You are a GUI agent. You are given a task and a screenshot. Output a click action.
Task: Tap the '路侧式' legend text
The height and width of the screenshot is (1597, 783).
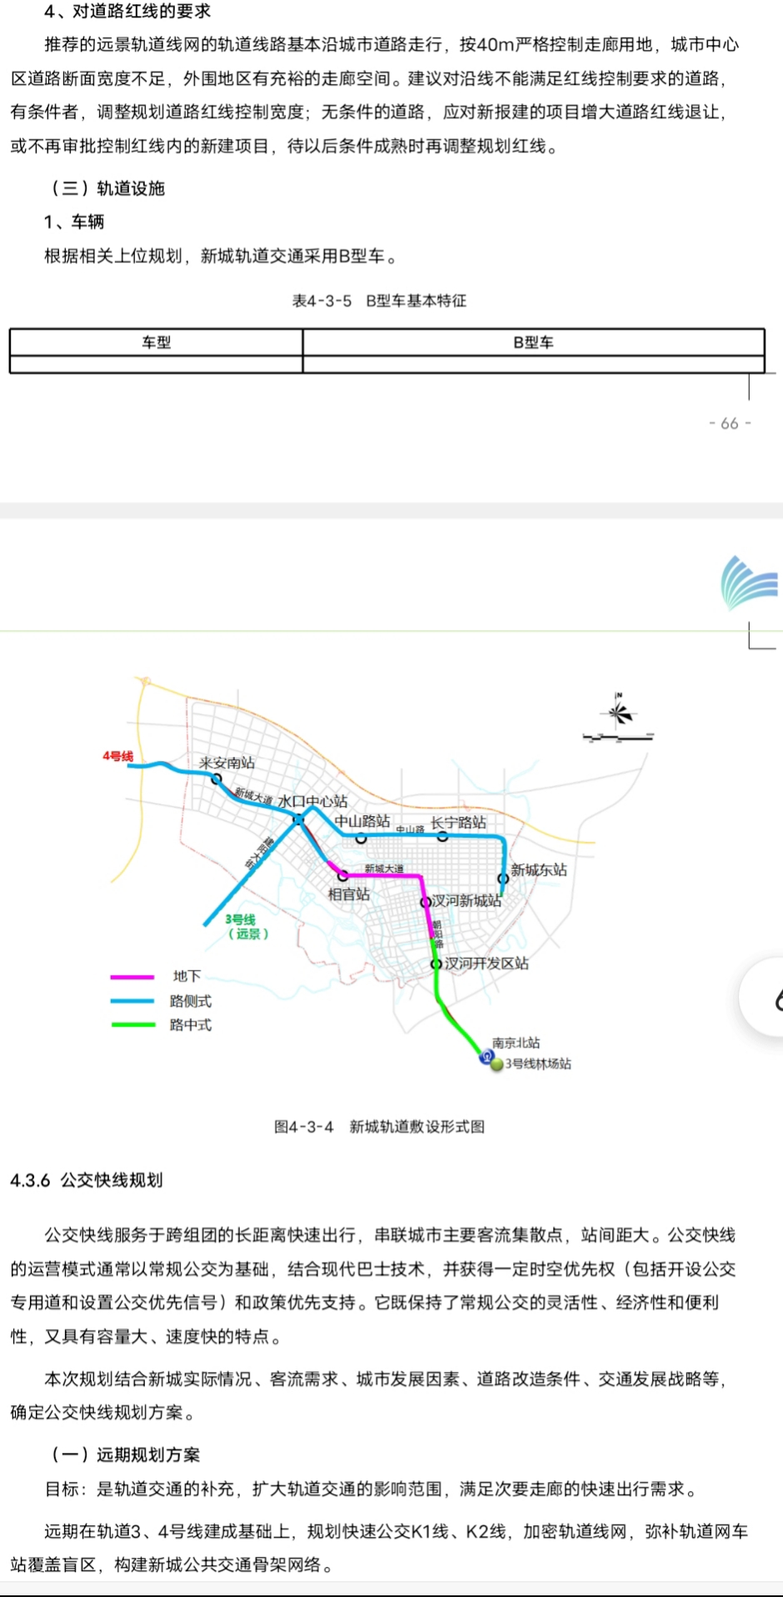[191, 1001]
